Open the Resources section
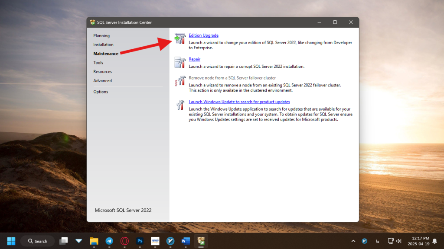This screenshot has width=444, height=249. coord(102,72)
